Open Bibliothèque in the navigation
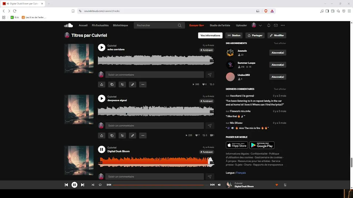Screen dimensions: 353x198 click(x=121, y=25)
